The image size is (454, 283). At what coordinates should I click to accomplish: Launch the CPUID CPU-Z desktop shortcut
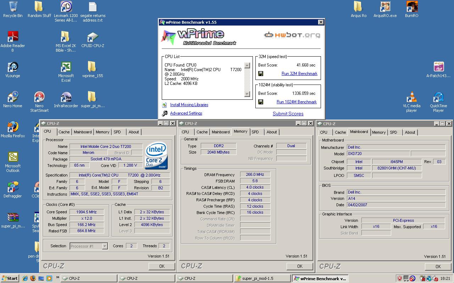pyautogui.click(x=93, y=40)
